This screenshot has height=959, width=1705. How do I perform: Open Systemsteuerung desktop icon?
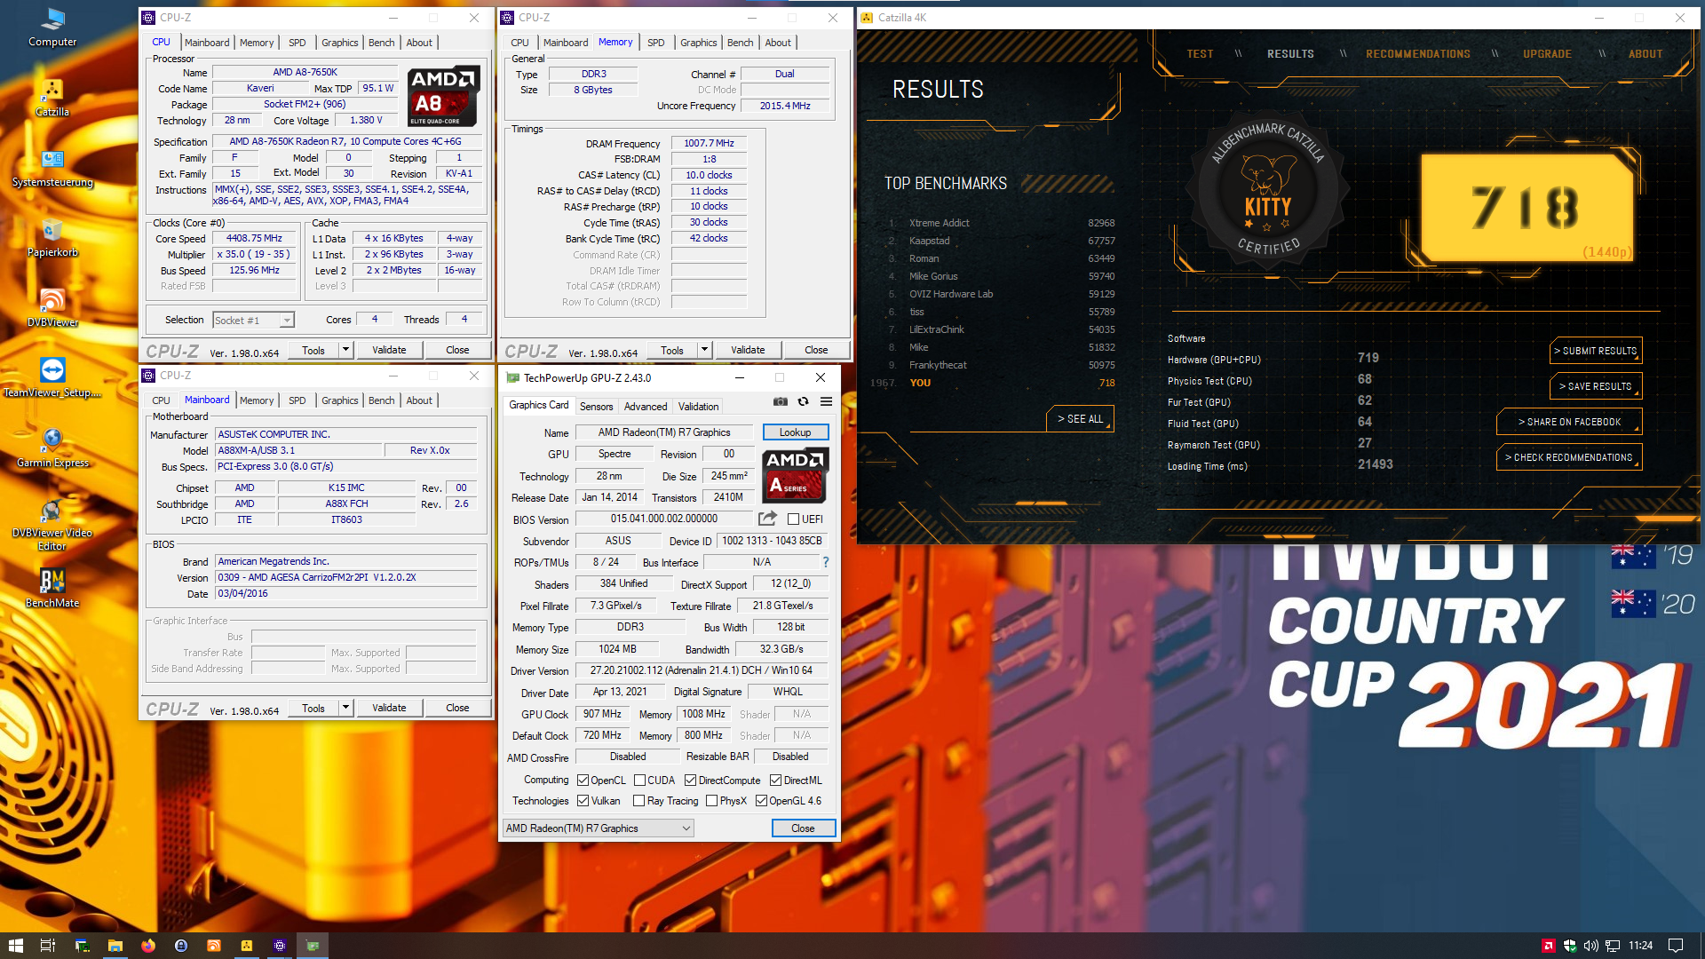tap(52, 168)
